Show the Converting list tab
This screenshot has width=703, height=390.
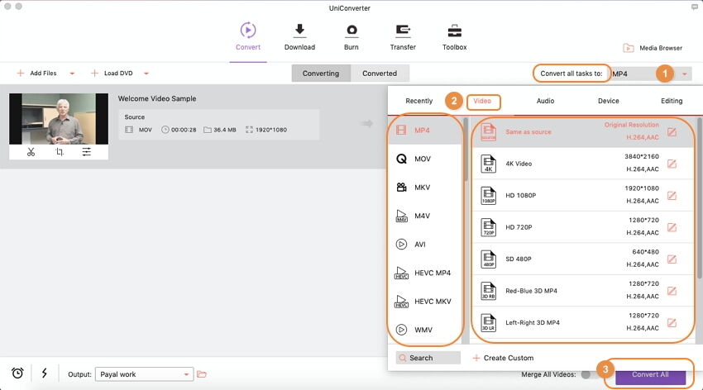click(x=321, y=74)
